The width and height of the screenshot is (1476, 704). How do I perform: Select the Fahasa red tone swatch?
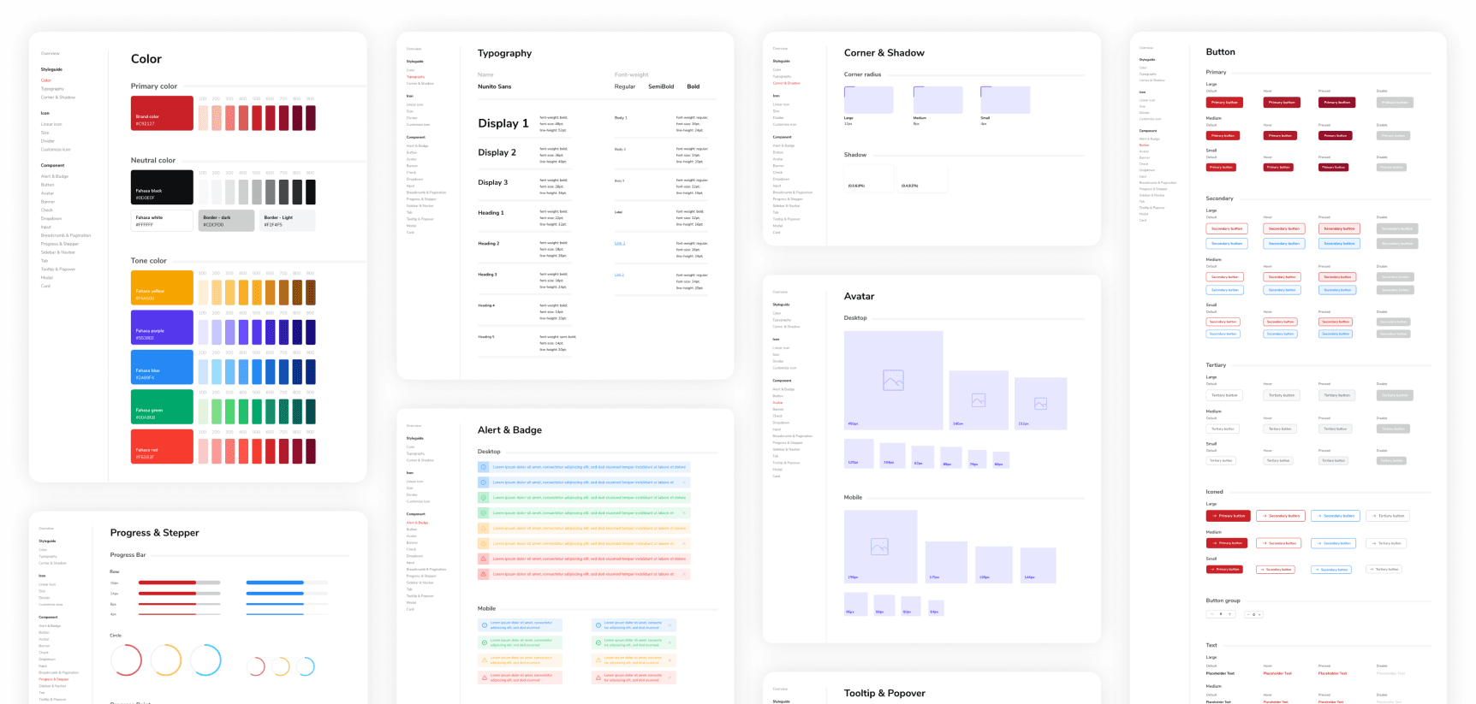[x=162, y=447]
